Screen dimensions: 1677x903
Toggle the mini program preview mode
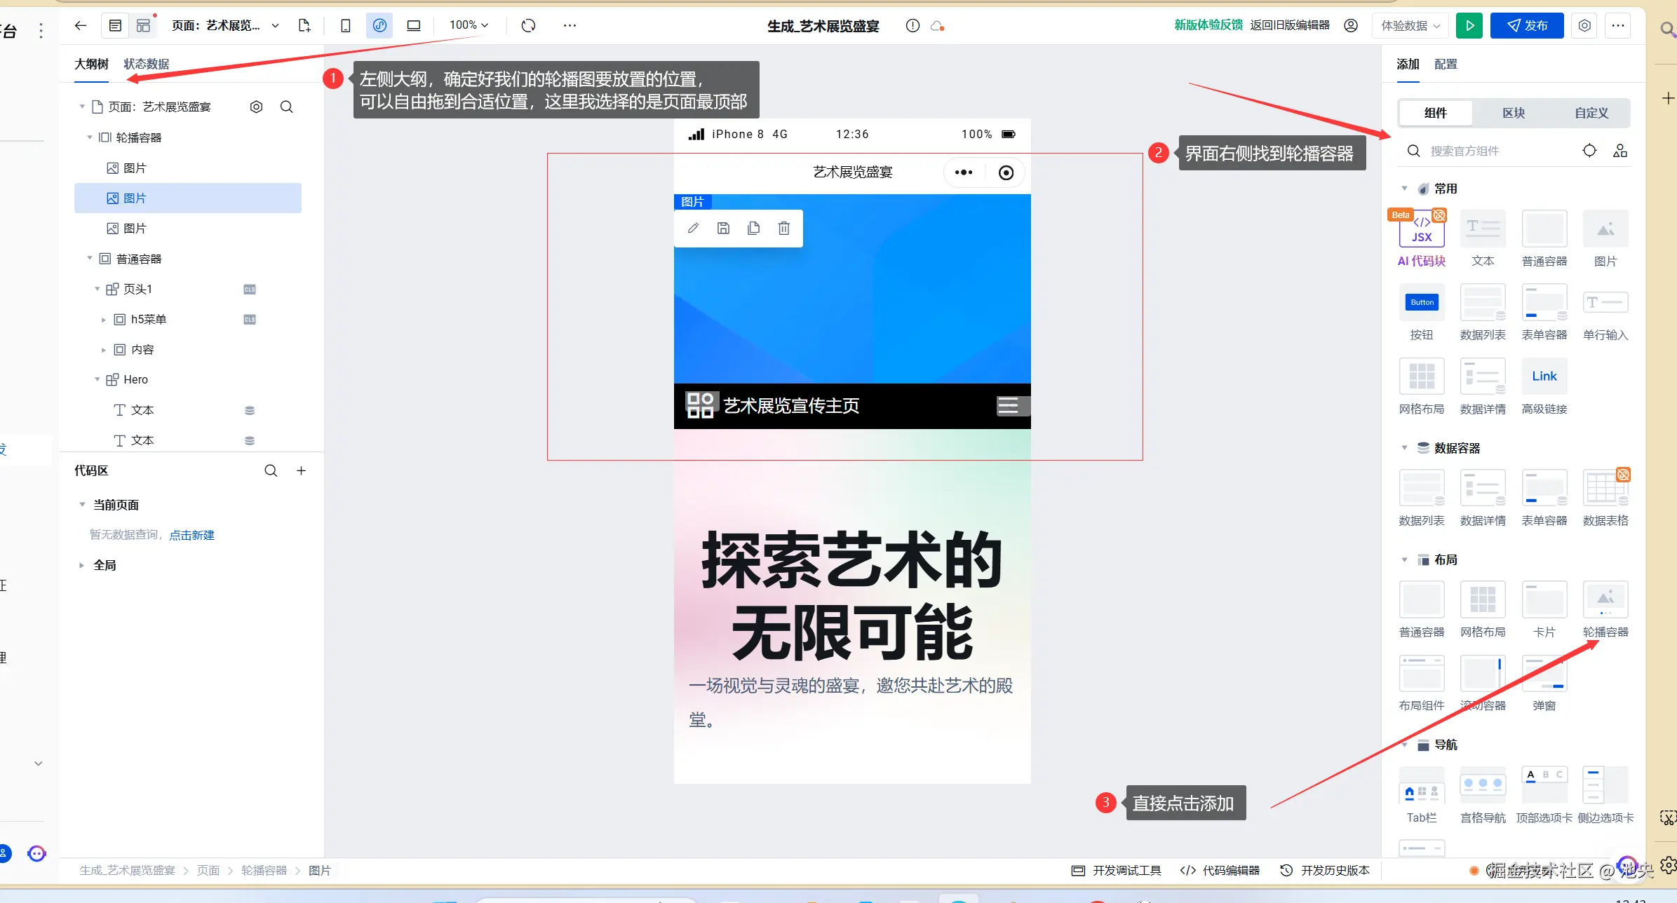pos(379,26)
